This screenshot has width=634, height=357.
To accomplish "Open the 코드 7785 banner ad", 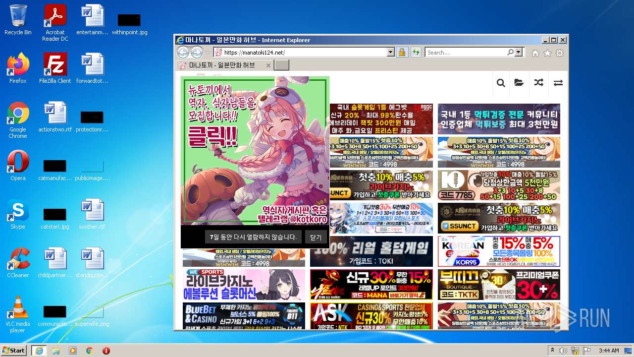I will point(499,185).
